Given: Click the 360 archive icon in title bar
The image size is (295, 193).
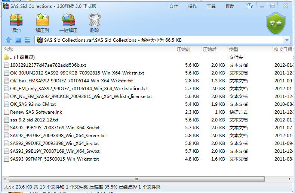Looking at the screenshot, I should coord(6,6).
